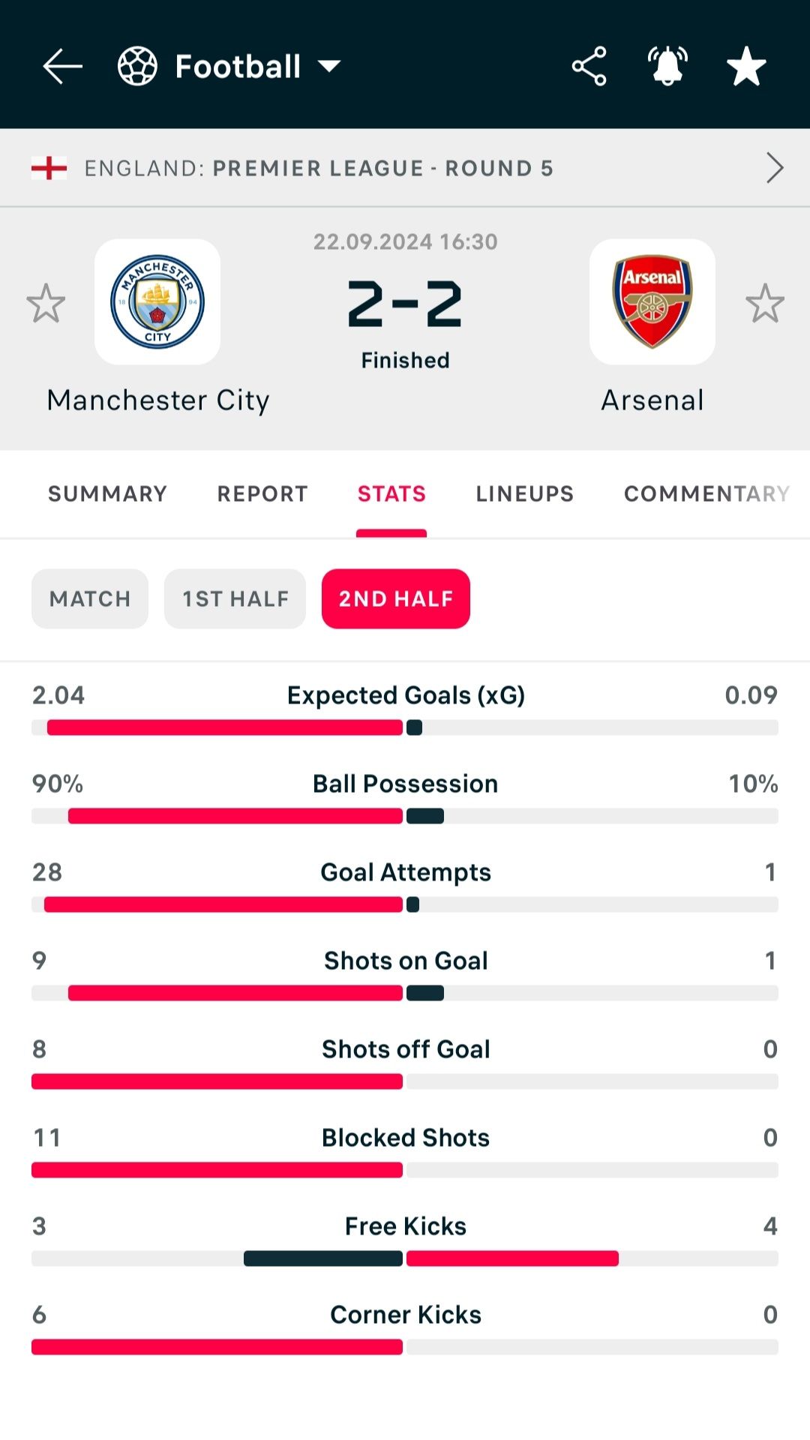The height and width of the screenshot is (1440, 810).
Task: Tap the Ball Possession stat bar
Action: pyautogui.click(x=405, y=816)
